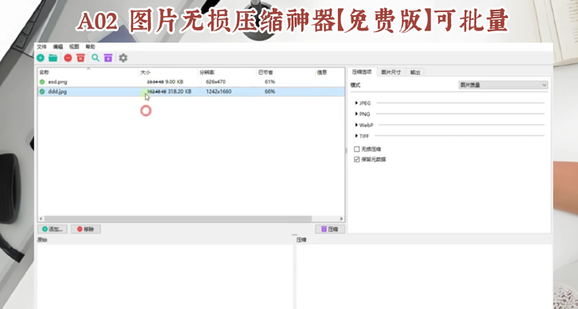Click the 61% saved value
The height and width of the screenshot is (309, 578).
click(270, 82)
